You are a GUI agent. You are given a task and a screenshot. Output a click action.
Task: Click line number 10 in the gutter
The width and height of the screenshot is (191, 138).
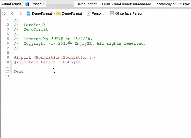coord(7,62)
